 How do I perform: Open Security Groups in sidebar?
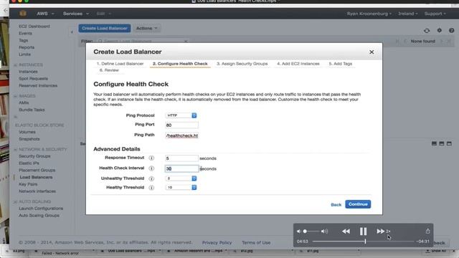pos(34,156)
